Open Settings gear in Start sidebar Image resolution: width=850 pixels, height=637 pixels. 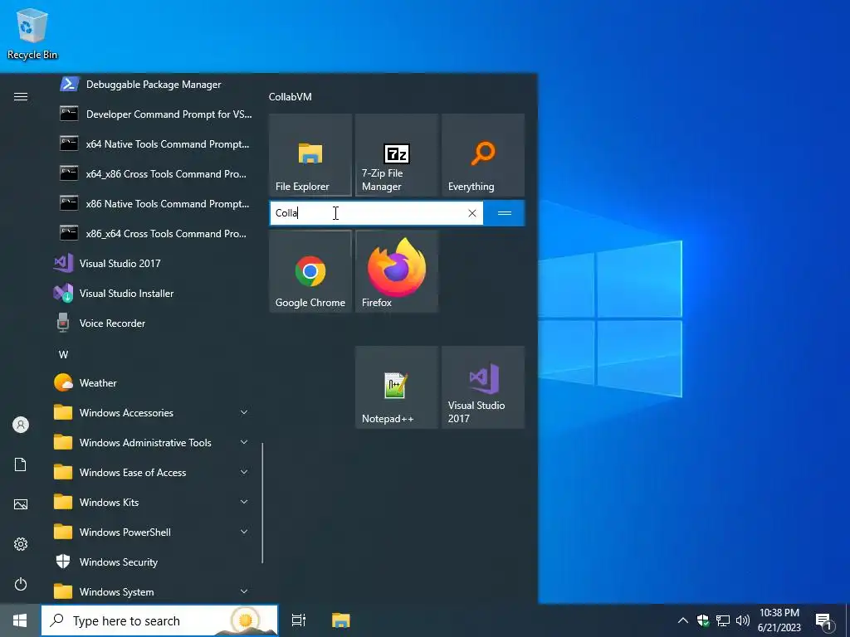pyautogui.click(x=21, y=544)
